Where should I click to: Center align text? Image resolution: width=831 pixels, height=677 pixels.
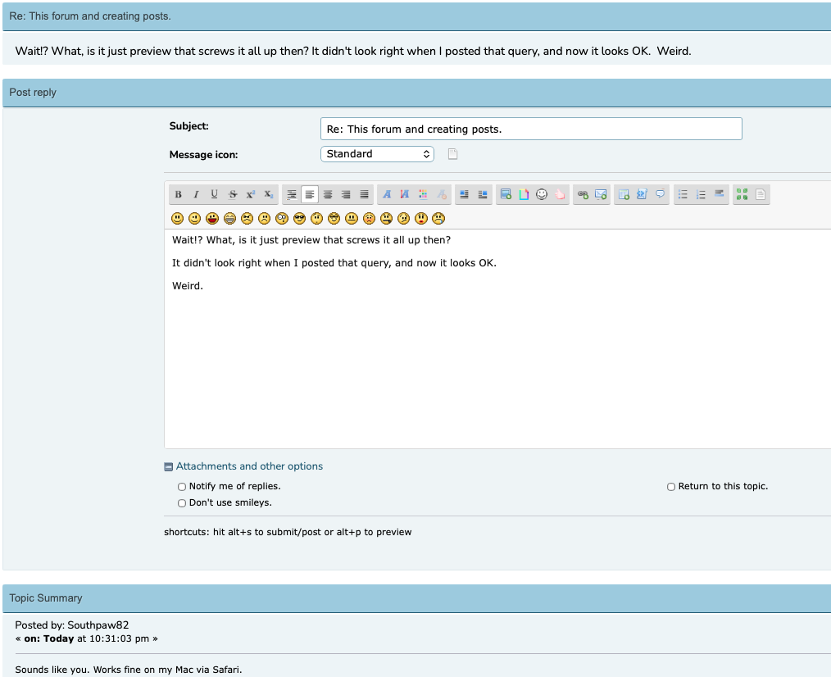[328, 194]
